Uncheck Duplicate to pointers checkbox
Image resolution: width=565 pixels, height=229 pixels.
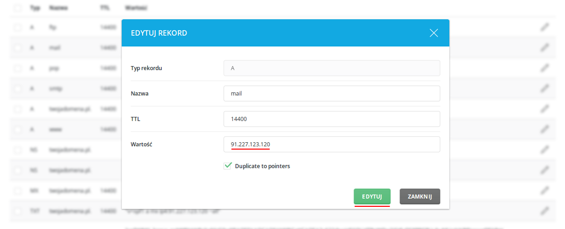pos(228,166)
